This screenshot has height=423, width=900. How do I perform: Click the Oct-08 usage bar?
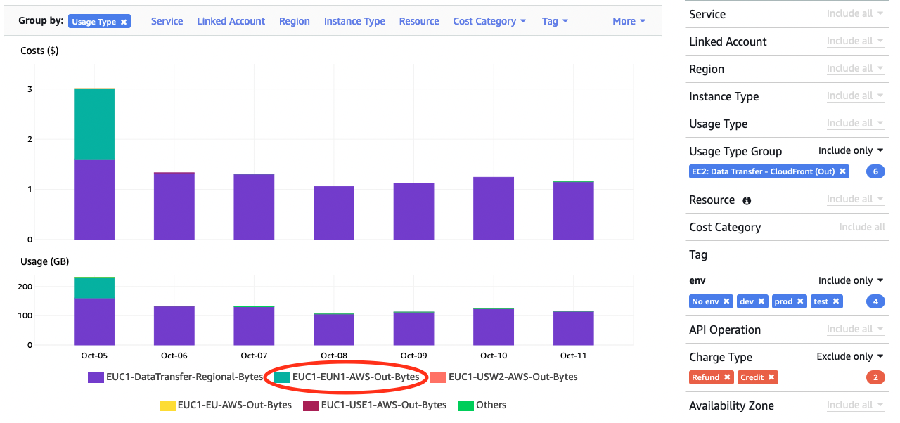[334, 329]
